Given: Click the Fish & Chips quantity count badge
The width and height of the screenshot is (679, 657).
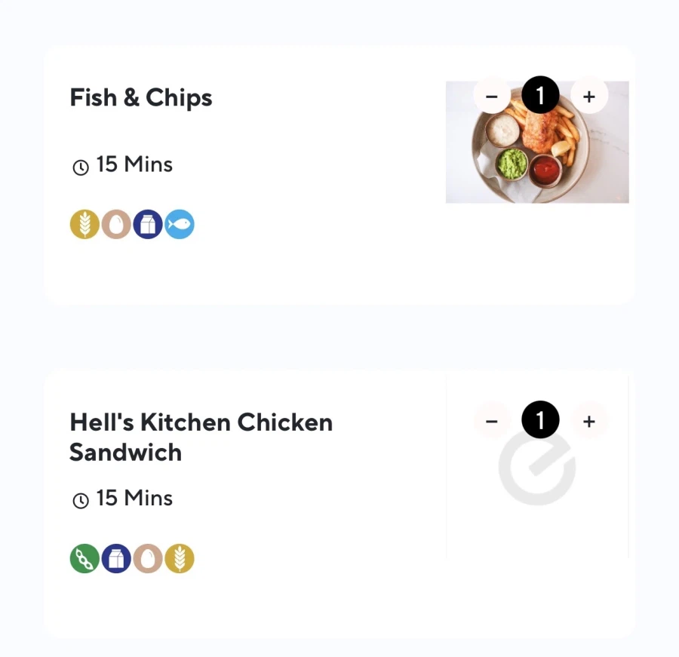Looking at the screenshot, I should point(540,97).
